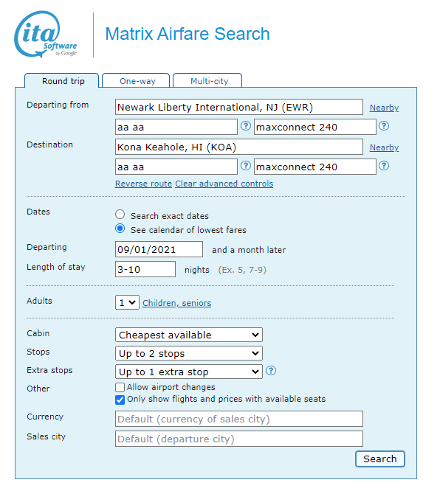Open help icon beside departure routing codes field
The image size is (423, 491).
click(246, 126)
